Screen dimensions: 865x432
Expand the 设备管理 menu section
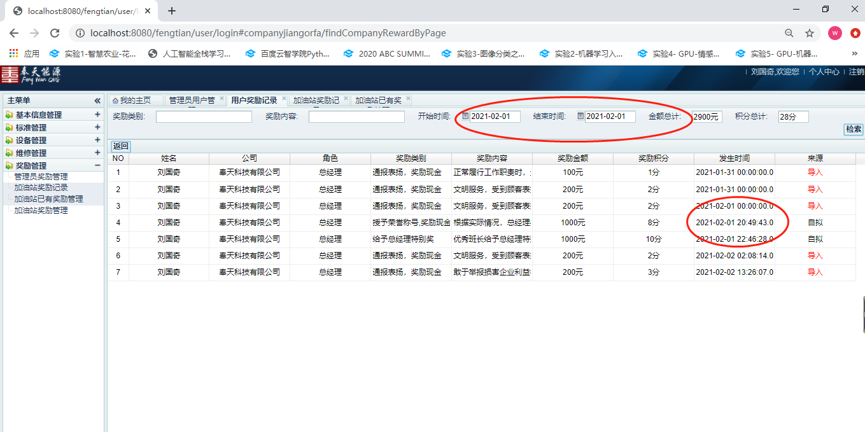pos(97,140)
